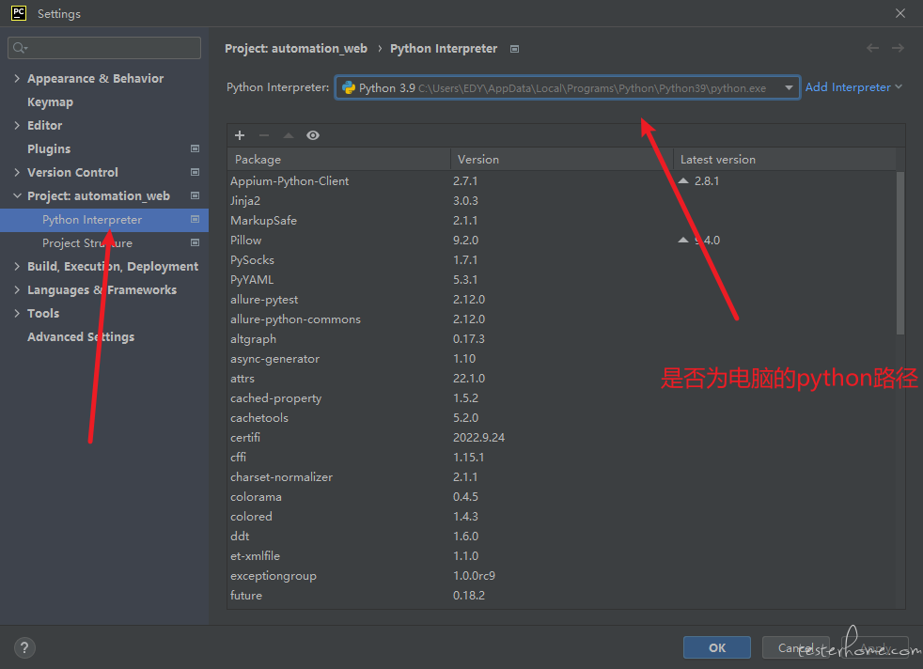The image size is (923, 669).
Task: Open Plugins settings
Action: coord(49,148)
